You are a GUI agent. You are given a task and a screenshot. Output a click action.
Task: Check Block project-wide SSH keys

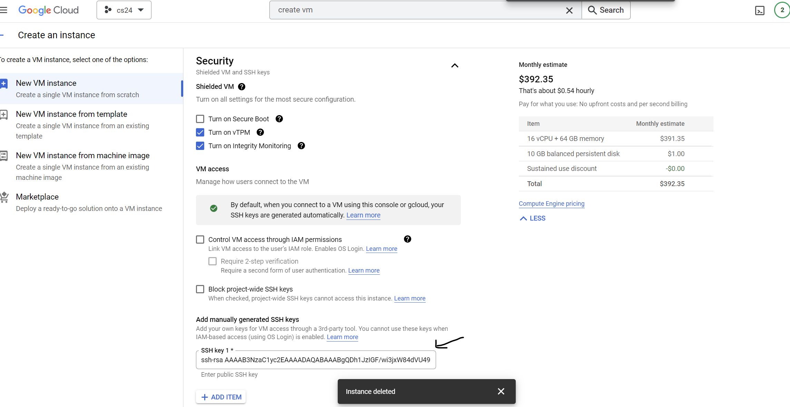click(x=200, y=289)
